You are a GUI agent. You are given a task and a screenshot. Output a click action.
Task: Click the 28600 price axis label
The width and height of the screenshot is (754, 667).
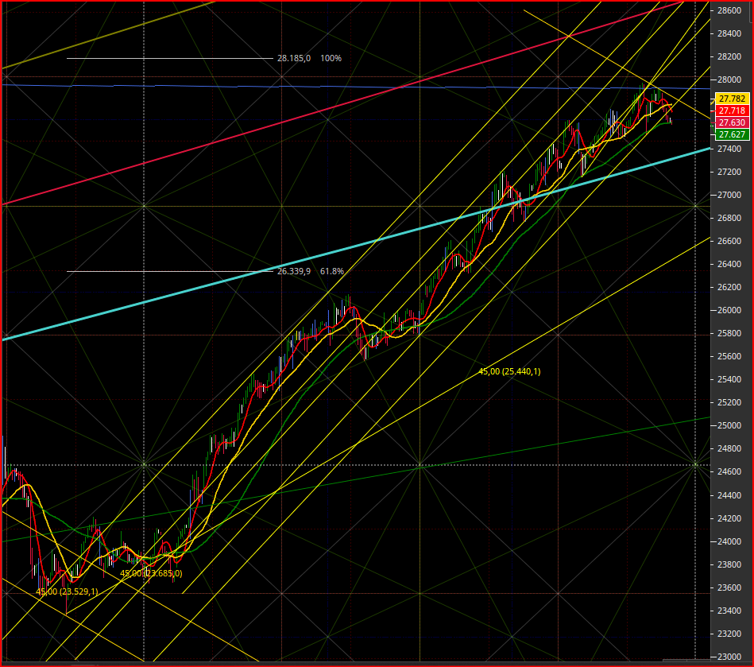729,10
